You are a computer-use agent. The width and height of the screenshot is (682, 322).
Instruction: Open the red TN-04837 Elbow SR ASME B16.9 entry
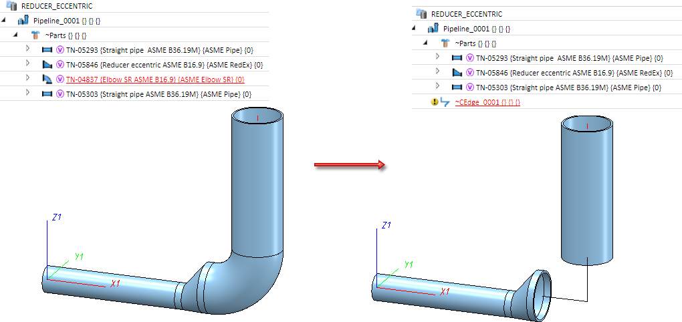155,79
